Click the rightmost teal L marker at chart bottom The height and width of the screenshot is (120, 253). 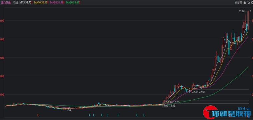[x=144, y=115]
